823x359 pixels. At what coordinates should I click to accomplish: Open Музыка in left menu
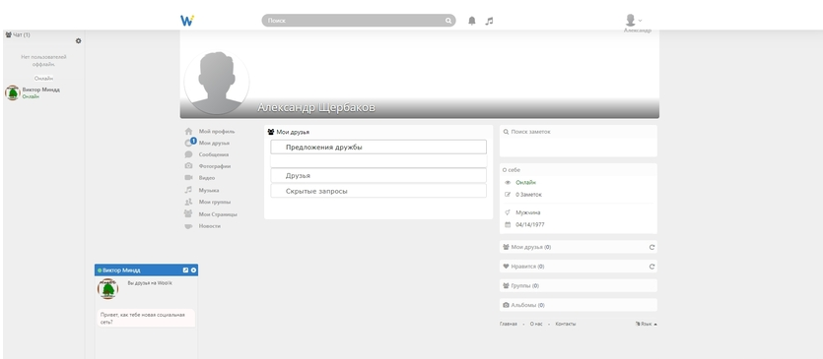tap(209, 190)
